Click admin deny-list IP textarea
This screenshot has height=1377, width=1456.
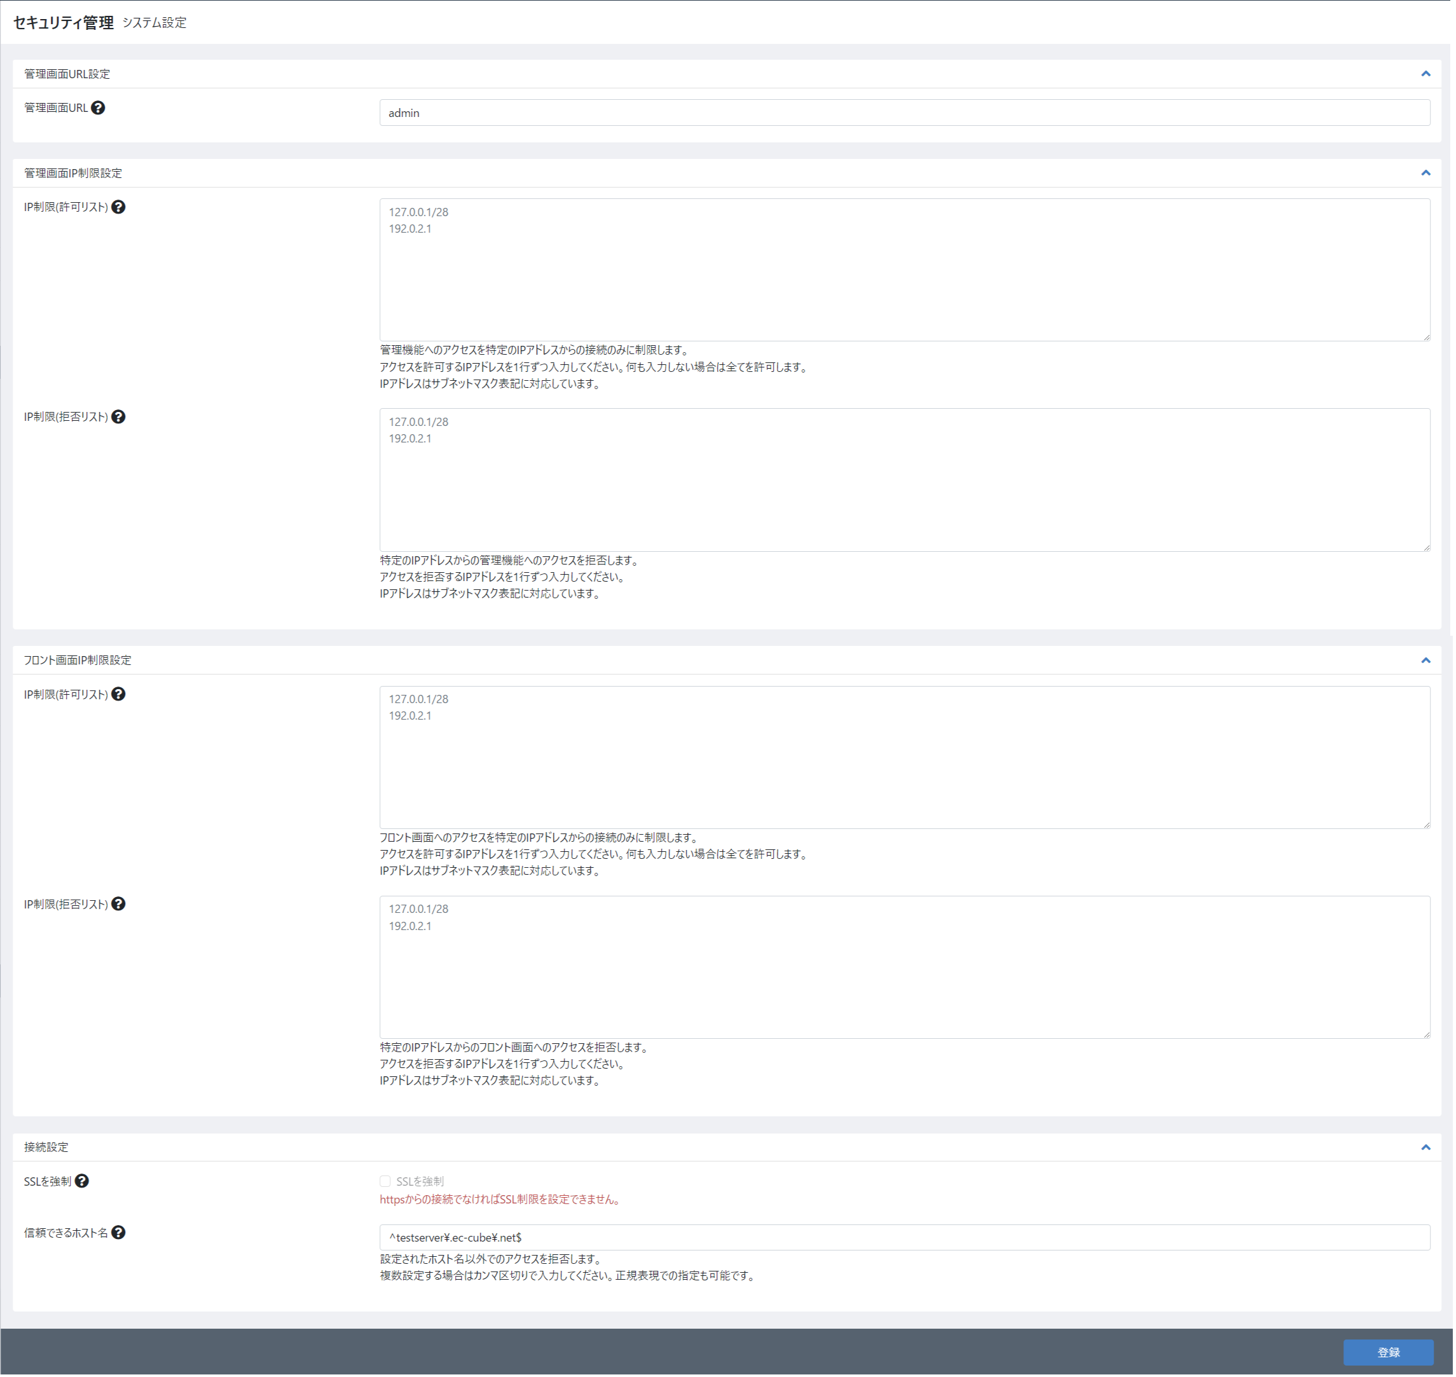click(x=904, y=479)
